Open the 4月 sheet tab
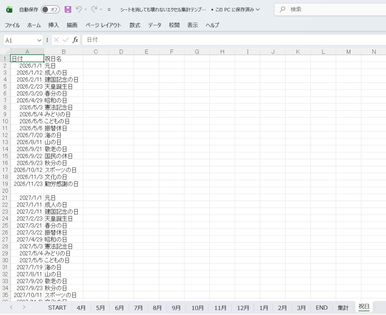Image resolution: width=386 pixels, height=315 pixels. point(81,307)
